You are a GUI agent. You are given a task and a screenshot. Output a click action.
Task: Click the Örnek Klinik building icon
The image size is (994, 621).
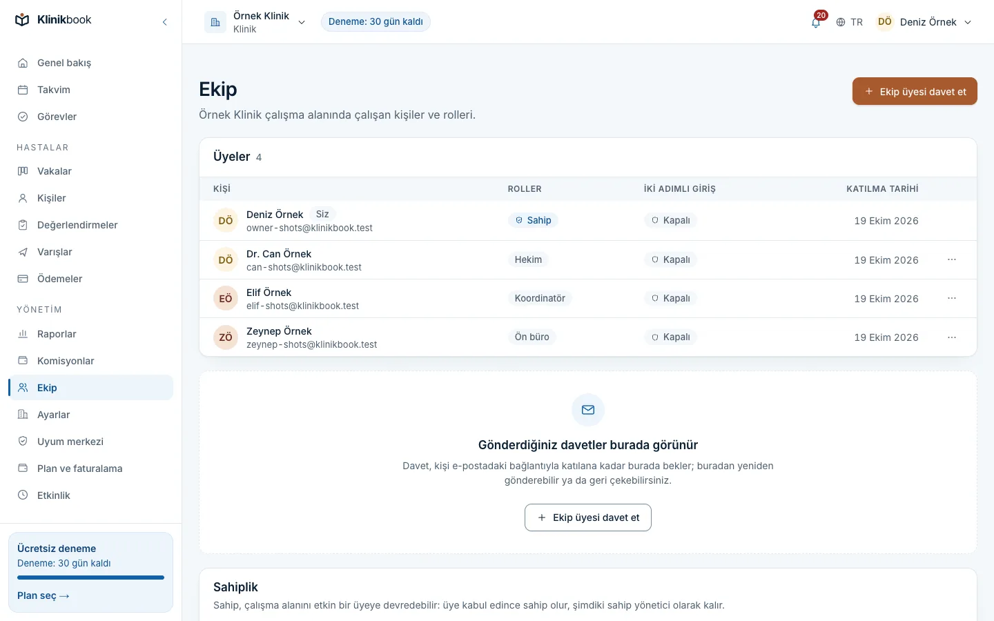tap(215, 22)
